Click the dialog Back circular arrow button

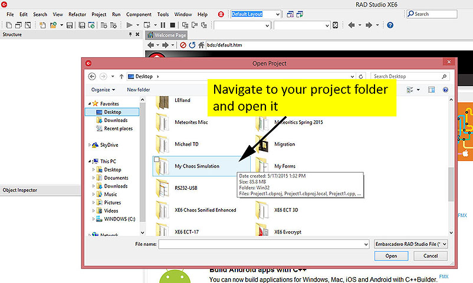tap(92, 76)
